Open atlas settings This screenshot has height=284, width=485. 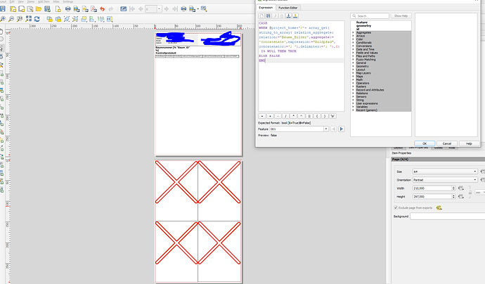[x=204, y=9]
